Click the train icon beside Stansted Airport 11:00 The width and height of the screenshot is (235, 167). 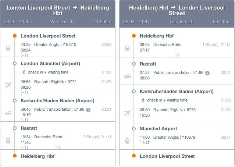[127, 141]
